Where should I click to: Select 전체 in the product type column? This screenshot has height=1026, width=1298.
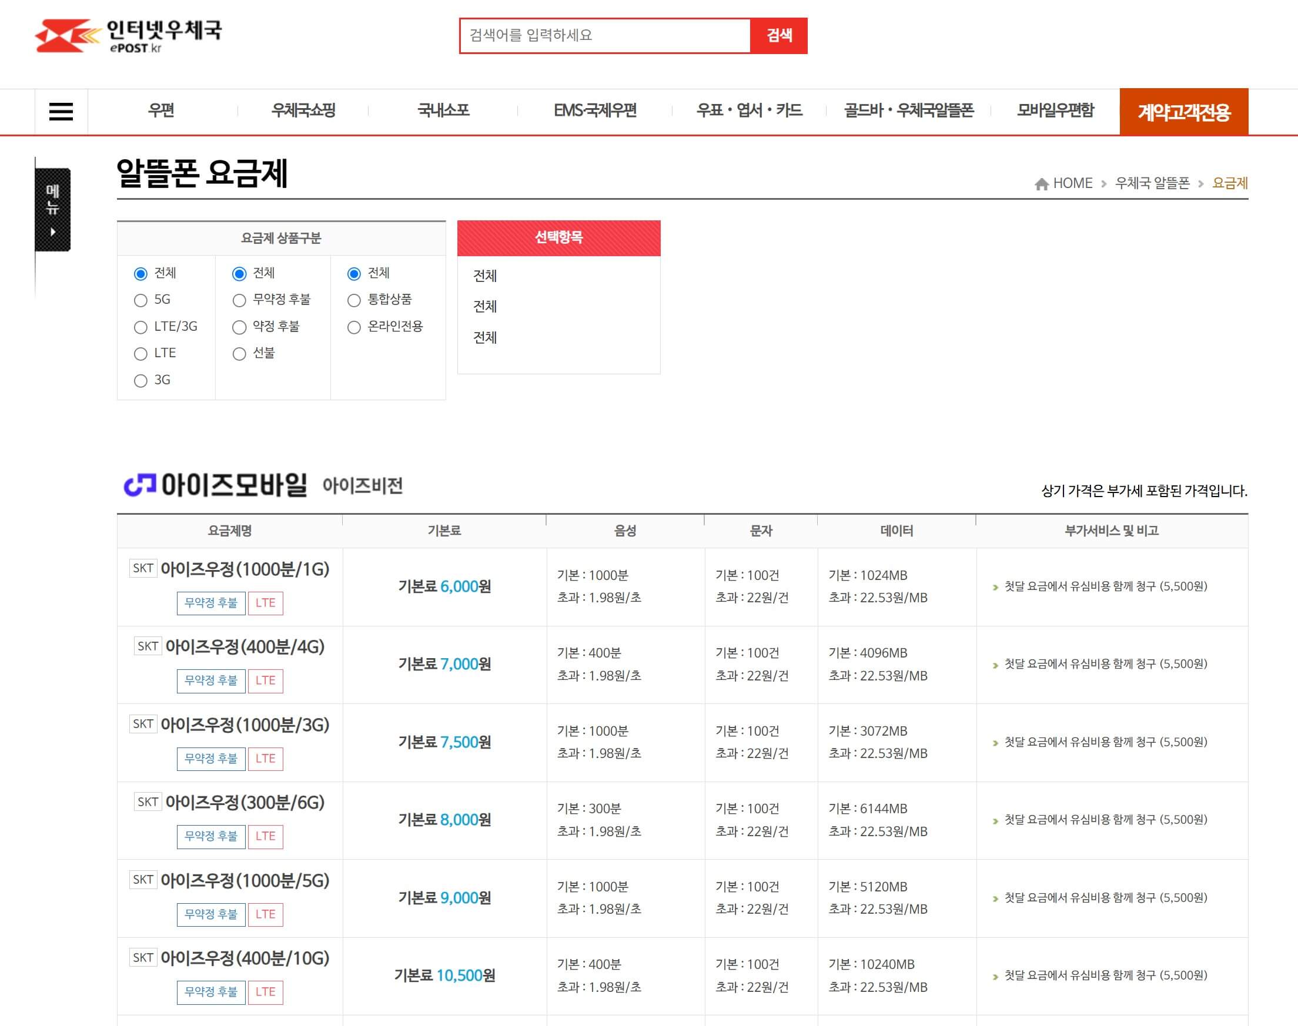[x=354, y=274]
